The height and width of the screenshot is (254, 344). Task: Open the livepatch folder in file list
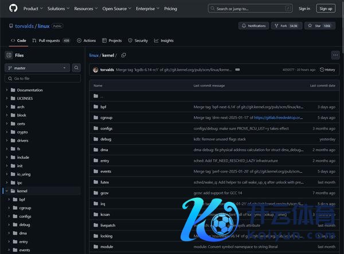point(108,225)
